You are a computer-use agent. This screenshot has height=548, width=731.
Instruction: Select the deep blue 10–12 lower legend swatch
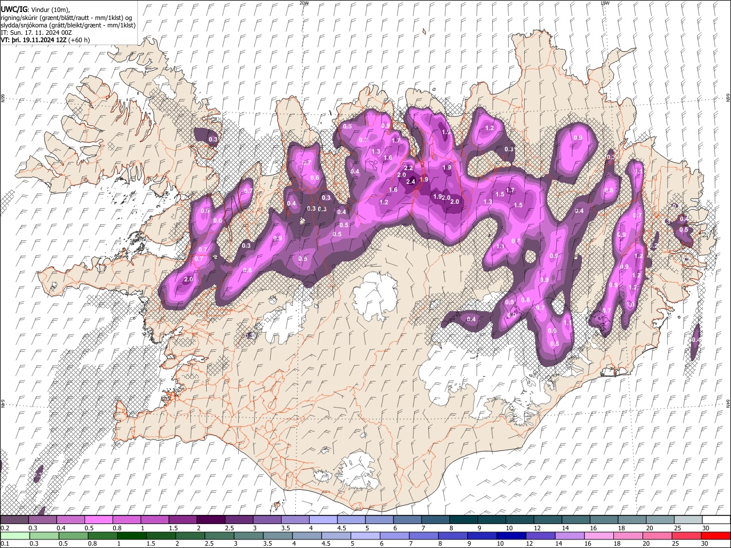tap(511, 535)
